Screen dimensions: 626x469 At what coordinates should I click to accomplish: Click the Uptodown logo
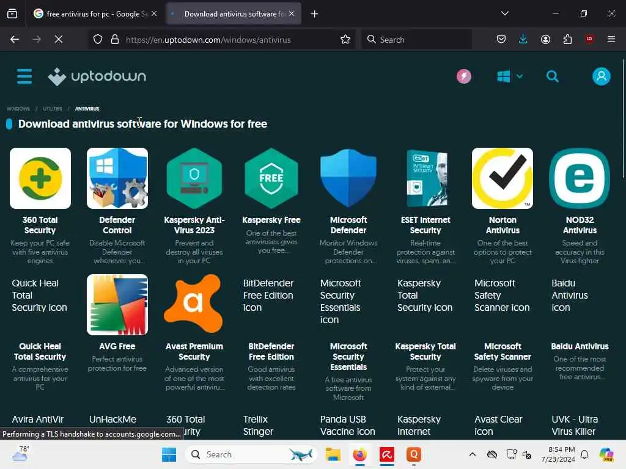(x=97, y=76)
